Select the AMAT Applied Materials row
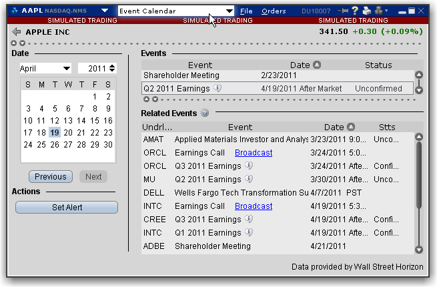The image size is (437, 287). point(278,139)
